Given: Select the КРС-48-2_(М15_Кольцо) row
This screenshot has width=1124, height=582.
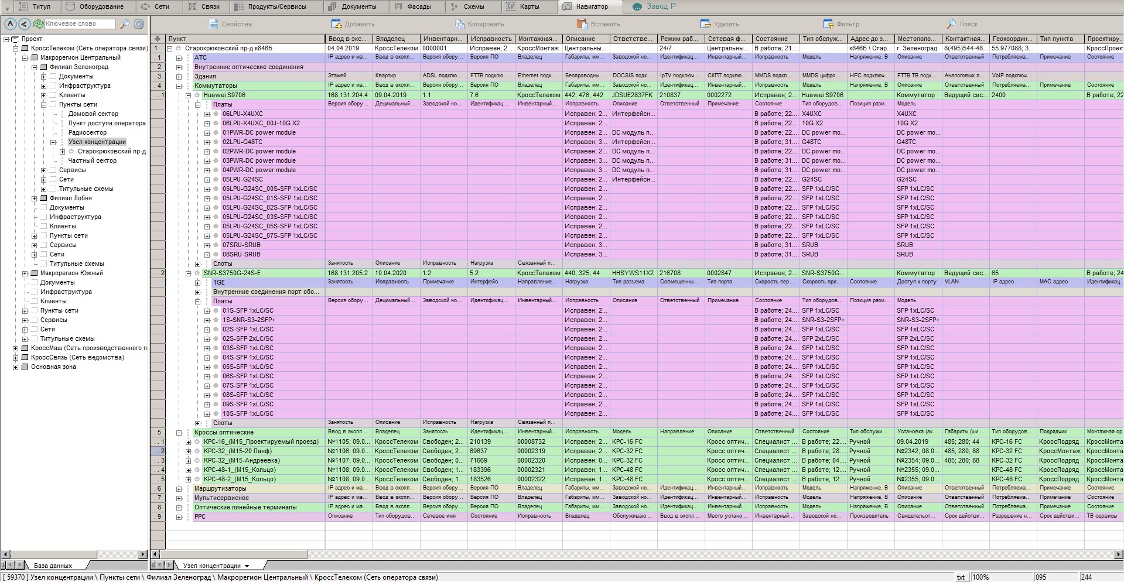Looking at the screenshot, I should pos(240,480).
